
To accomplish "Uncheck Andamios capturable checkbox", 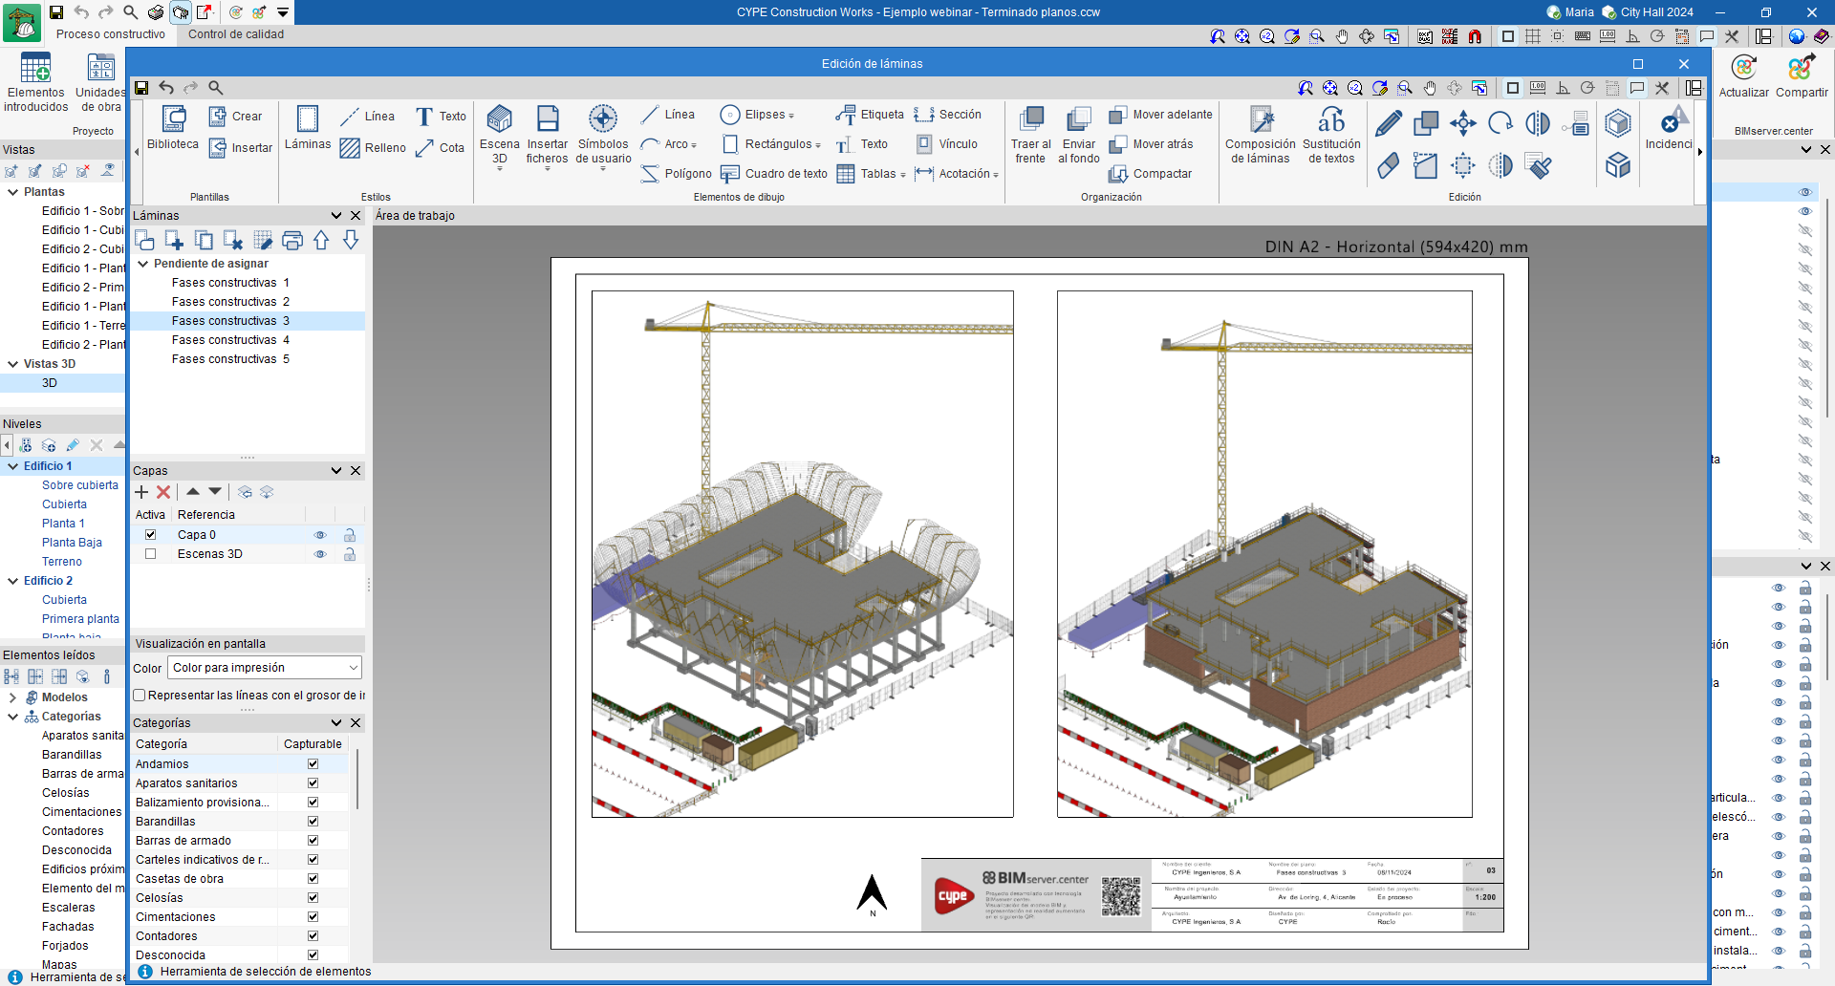I will pos(313,764).
